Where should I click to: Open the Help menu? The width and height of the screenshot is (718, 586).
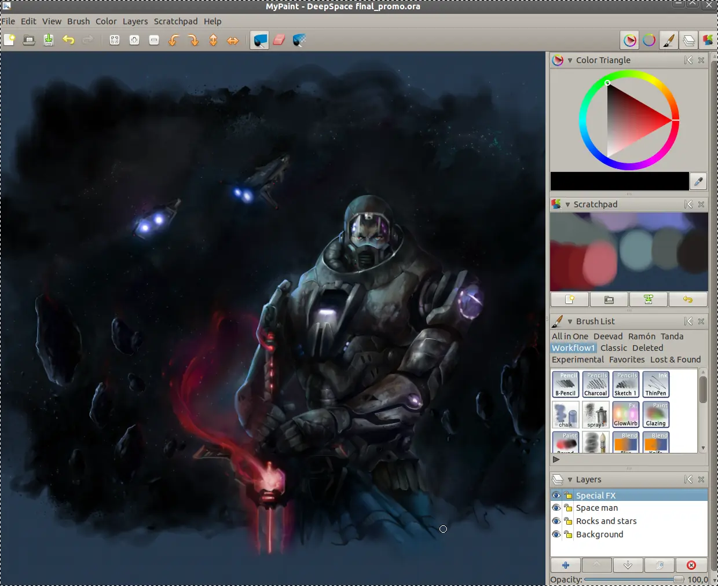(x=213, y=21)
